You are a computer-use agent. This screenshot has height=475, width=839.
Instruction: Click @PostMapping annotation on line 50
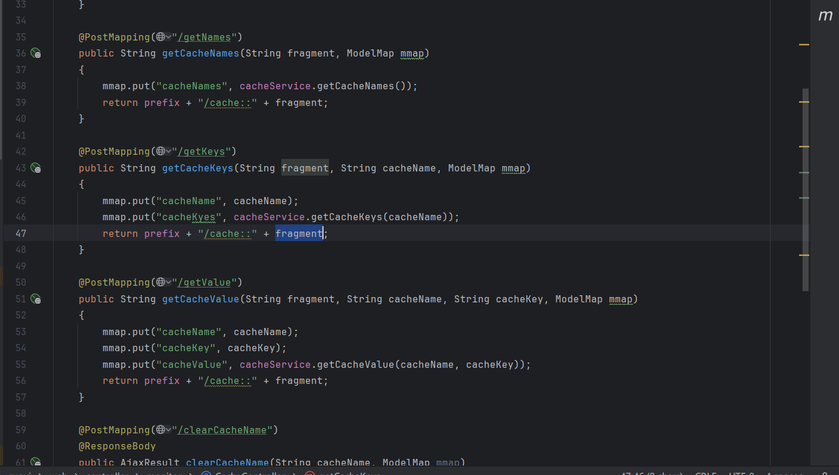point(114,282)
